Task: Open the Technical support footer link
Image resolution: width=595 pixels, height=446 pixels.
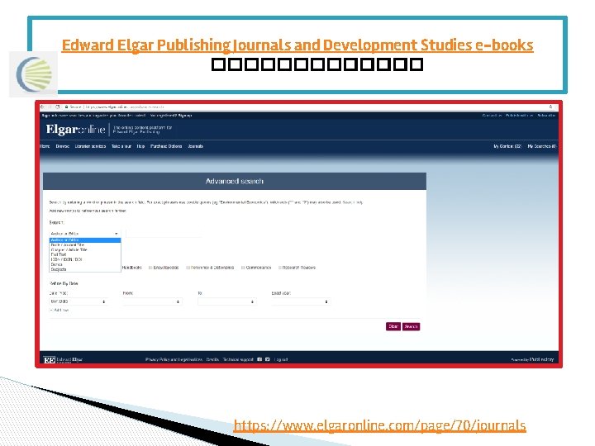Action: point(238,359)
